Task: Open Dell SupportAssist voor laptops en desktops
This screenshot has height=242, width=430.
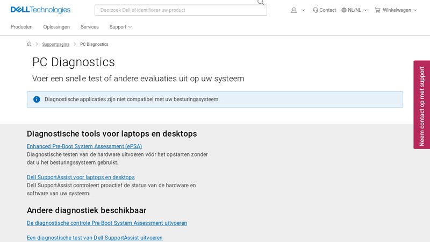Action: click(81, 177)
